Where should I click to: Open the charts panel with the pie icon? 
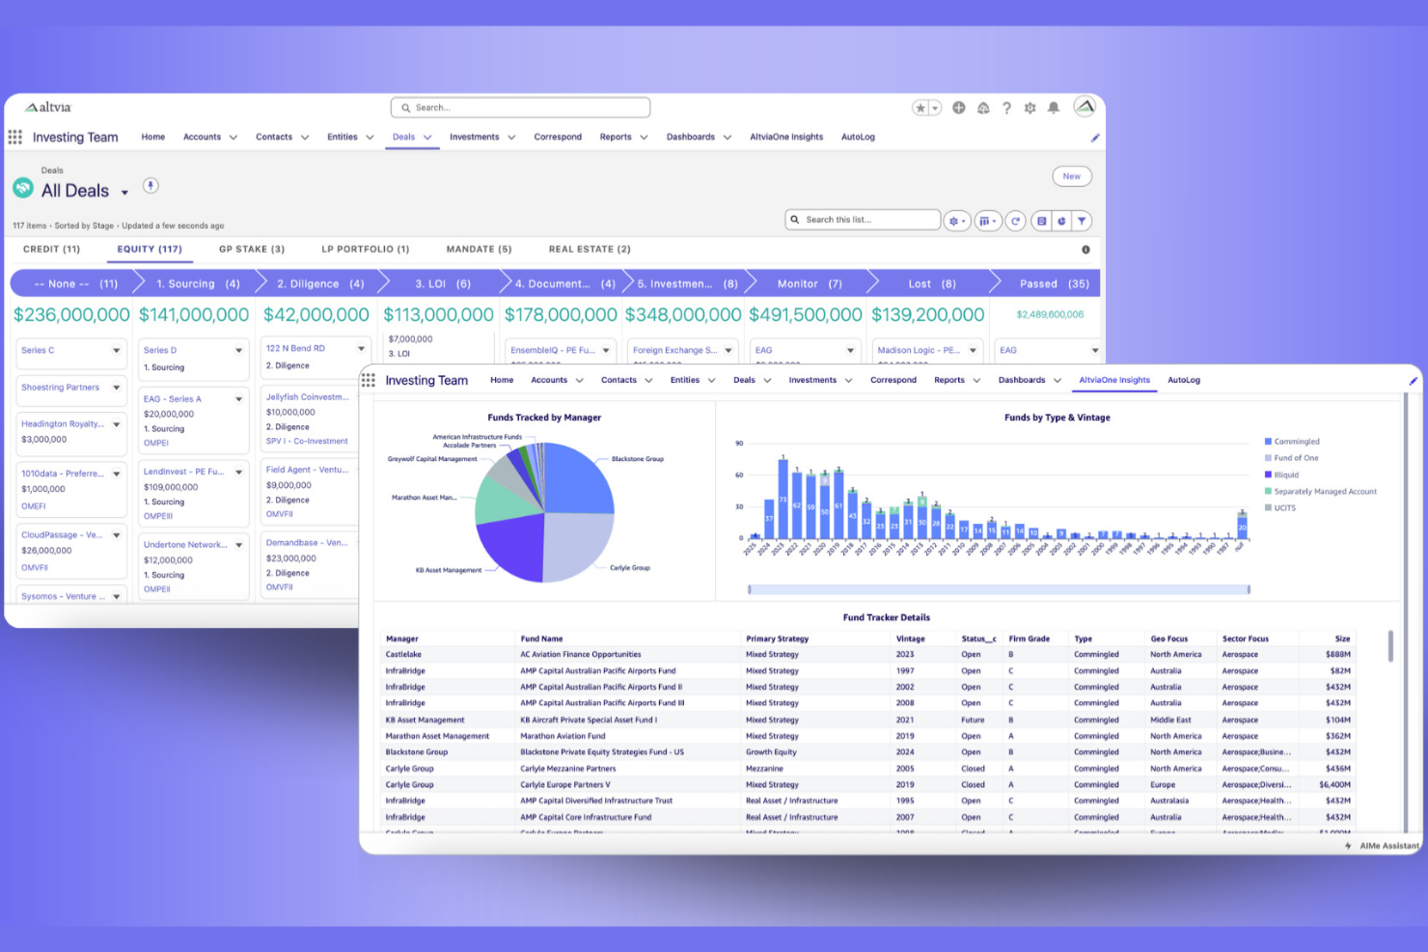pyautogui.click(x=1062, y=220)
